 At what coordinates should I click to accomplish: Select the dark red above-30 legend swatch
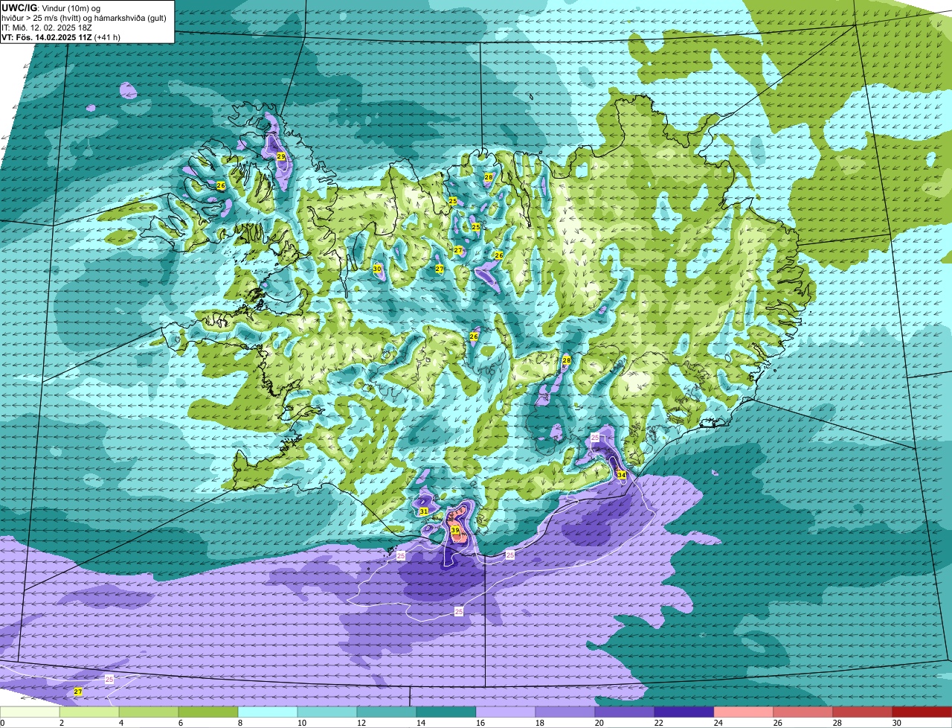click(x=922, y=712)
